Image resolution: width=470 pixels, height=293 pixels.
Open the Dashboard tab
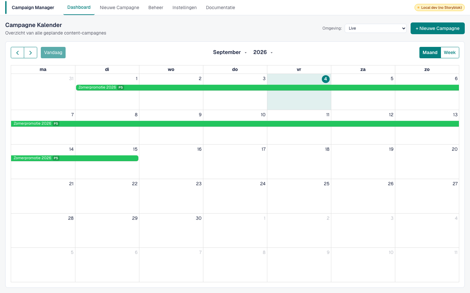pos(79,7)
